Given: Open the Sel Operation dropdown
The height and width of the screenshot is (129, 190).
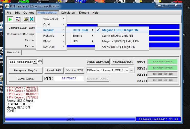Looking at the screenshot, I should pyautogui.click(x=35, y=62).
